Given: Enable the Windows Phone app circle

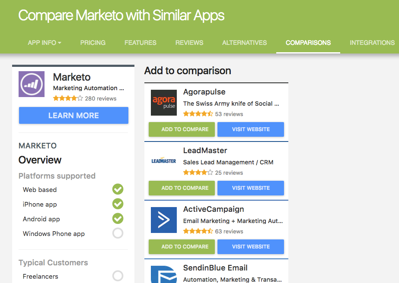Looking at the screenshot, I should tap(118, 233).
